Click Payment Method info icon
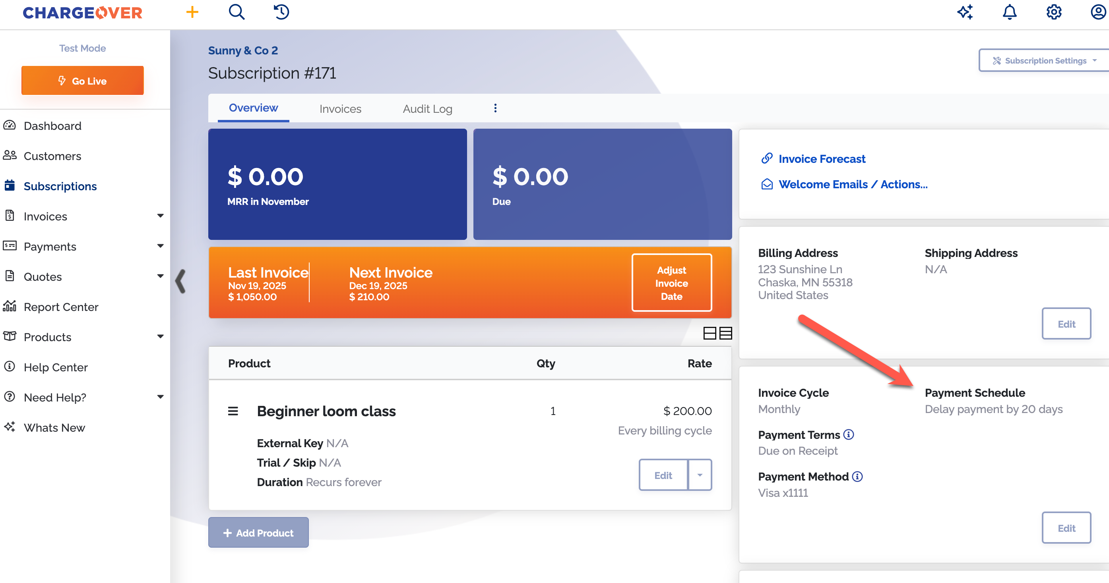1109x583 pixels. tap(857, 476)
